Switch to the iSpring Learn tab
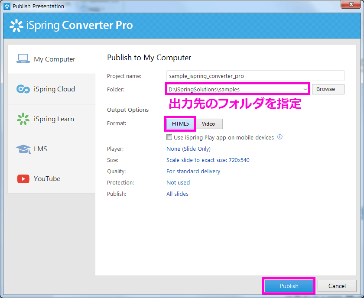Viewport: 364px width, 298px height. [x=51, y=119]
